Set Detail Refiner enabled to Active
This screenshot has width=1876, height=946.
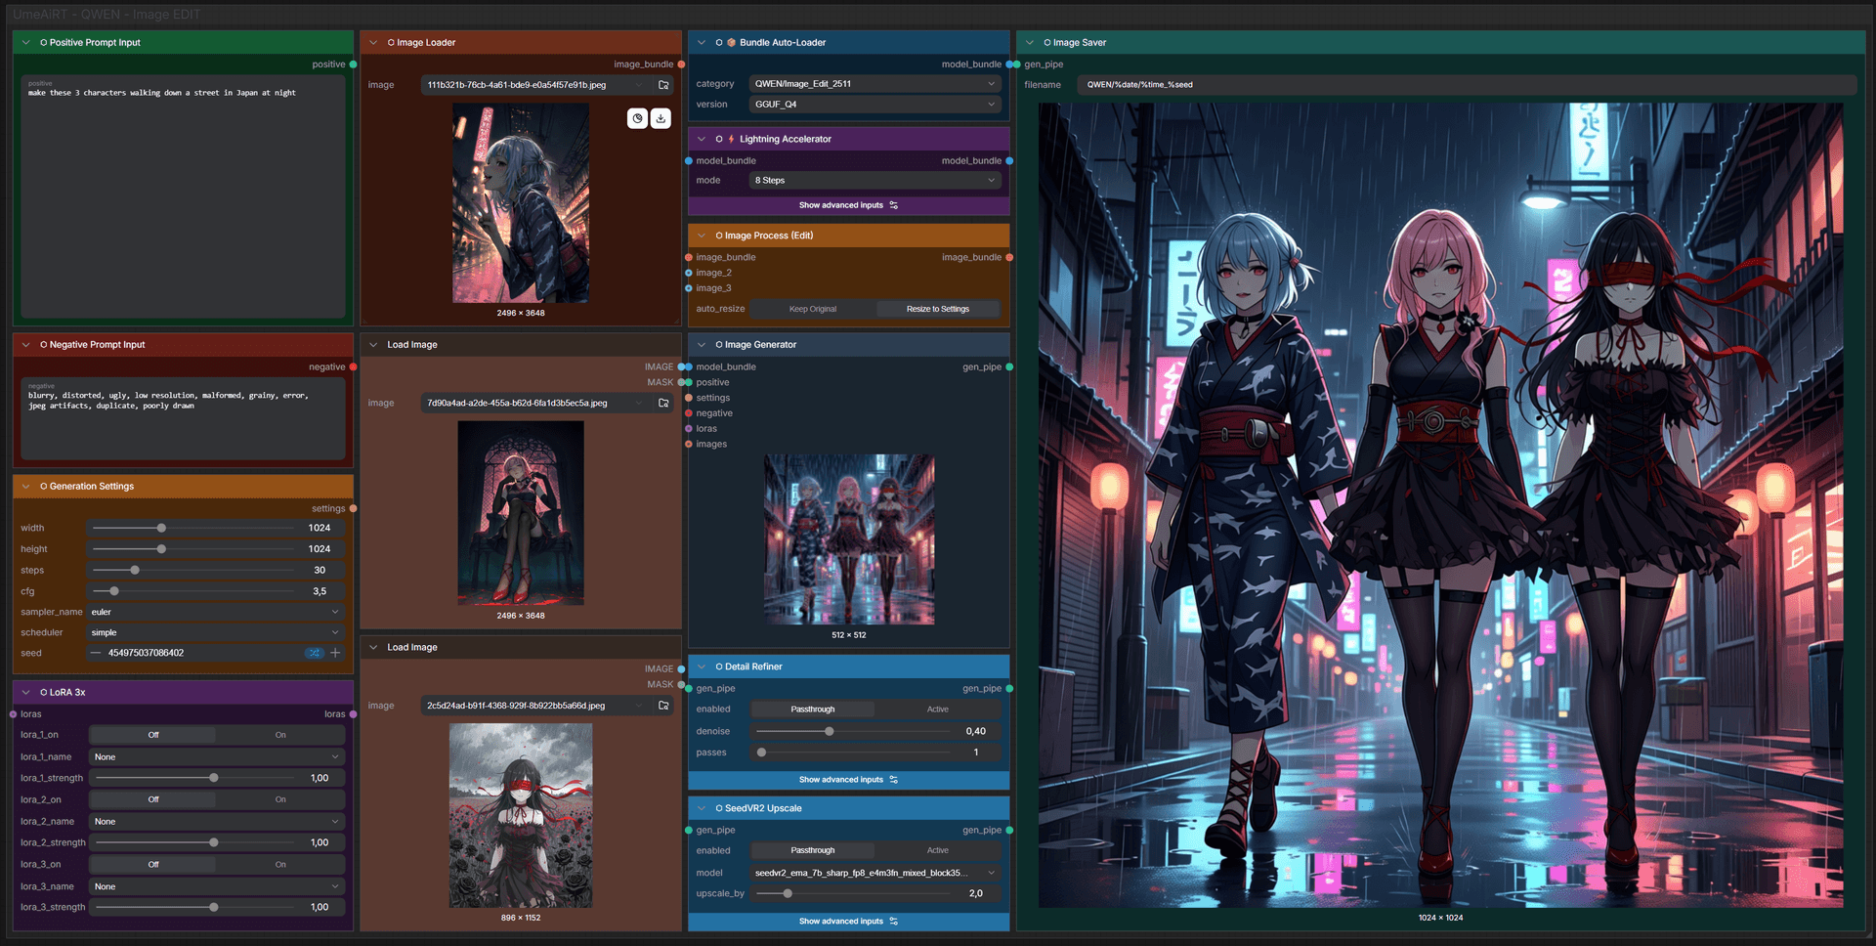point(938,709)
